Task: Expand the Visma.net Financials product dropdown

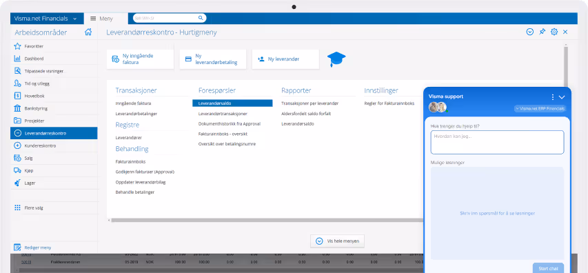Action: pyautogui.click(x=75, y=19)
